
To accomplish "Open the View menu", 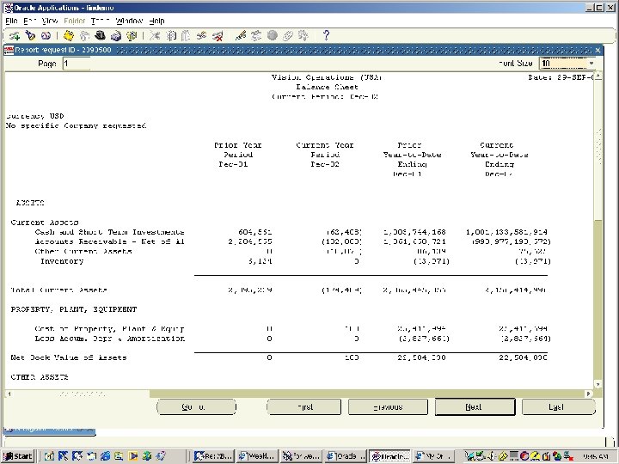I will click(50, 21).
